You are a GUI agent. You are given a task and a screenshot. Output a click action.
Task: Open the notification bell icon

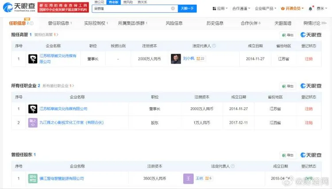pos(310,9)
